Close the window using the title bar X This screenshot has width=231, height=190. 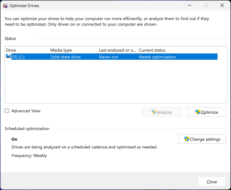pyautogui.click(x=222, y=5)
